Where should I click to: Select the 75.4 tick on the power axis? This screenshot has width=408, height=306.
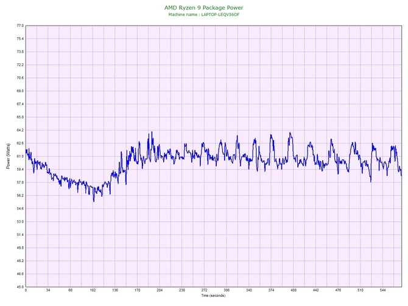pyautogui.click(x=20, y=38)
